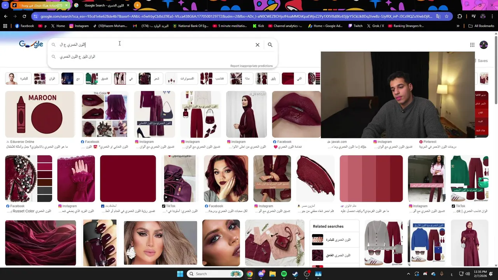498x280 pixels.
Task: Reload the current page
Action: point(24,16)
